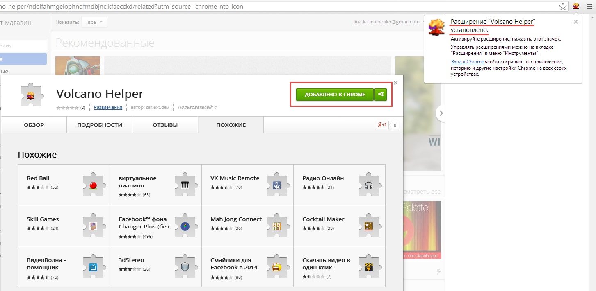Click the next arrow chevron on carousel
Image resolution: width=596 pixels, height=291 pixels.
[441, 113]
